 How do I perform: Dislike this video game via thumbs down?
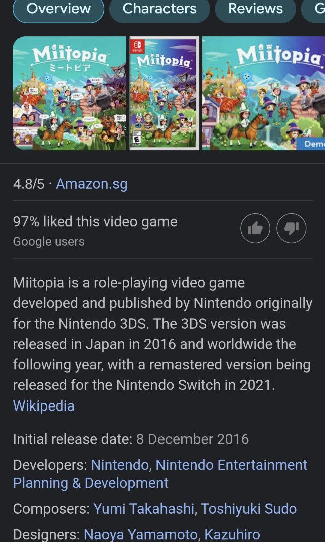[291, 228]
